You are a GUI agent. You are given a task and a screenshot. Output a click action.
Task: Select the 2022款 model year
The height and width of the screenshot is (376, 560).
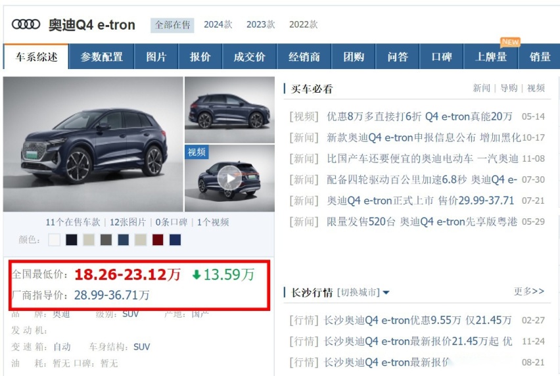click(303, 24)
